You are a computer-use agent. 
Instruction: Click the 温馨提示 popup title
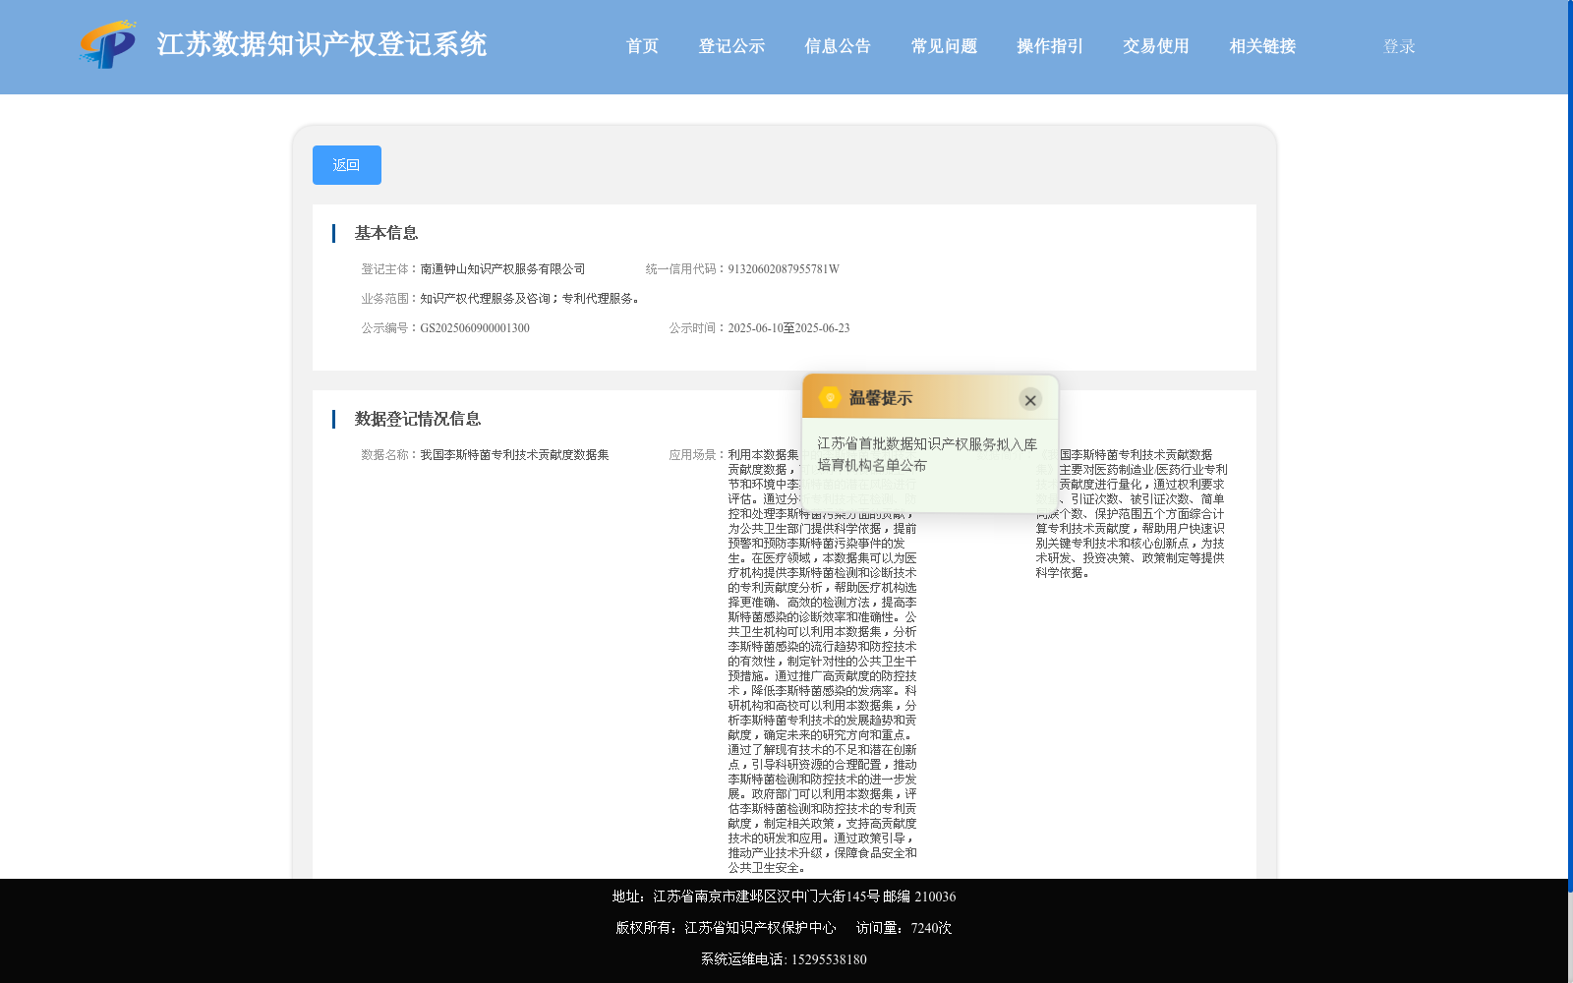881,398
